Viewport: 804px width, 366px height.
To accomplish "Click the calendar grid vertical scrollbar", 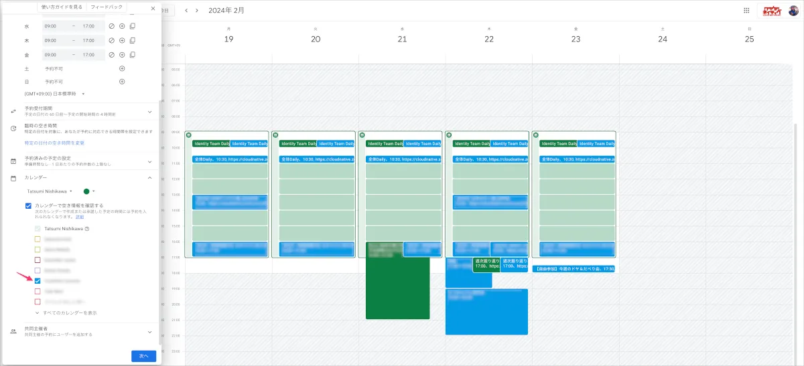I will [x=796, y=244].
